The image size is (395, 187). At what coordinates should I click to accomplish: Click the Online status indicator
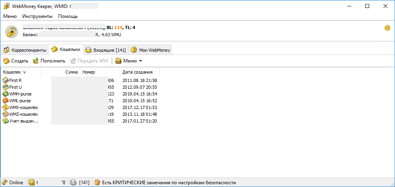coord(13,183)
